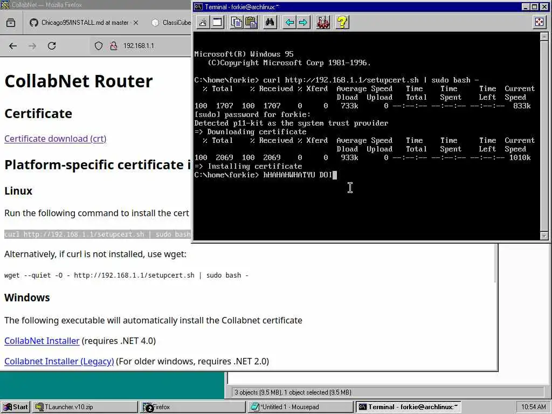The height and width of the screenshot is (414, 552).
Task: Copy selection with terminal toolbar copy icon
Action: 237,23
